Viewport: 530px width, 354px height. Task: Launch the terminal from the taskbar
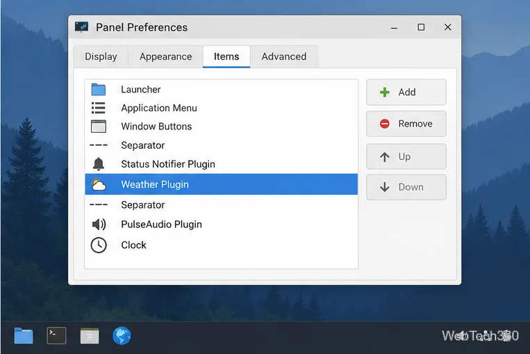coord(56,336)
